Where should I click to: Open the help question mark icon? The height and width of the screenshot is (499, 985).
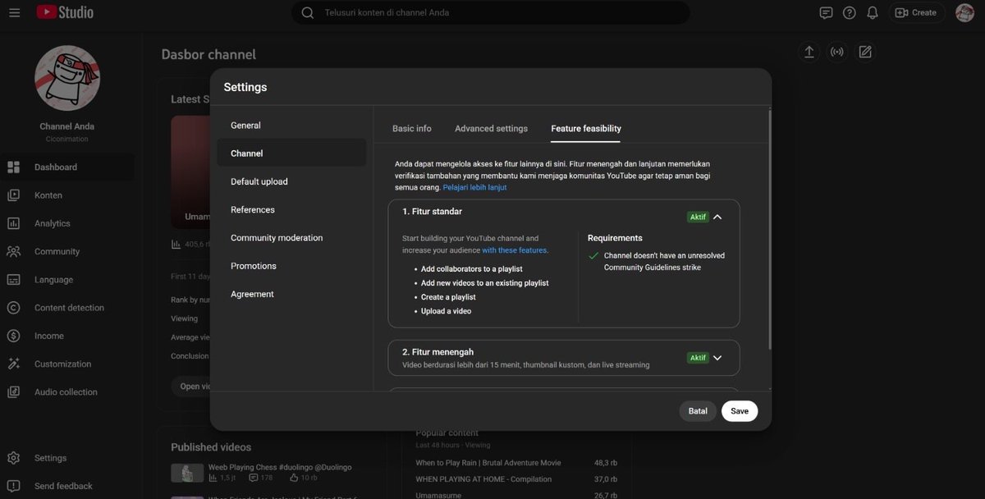tap(849, 12)
